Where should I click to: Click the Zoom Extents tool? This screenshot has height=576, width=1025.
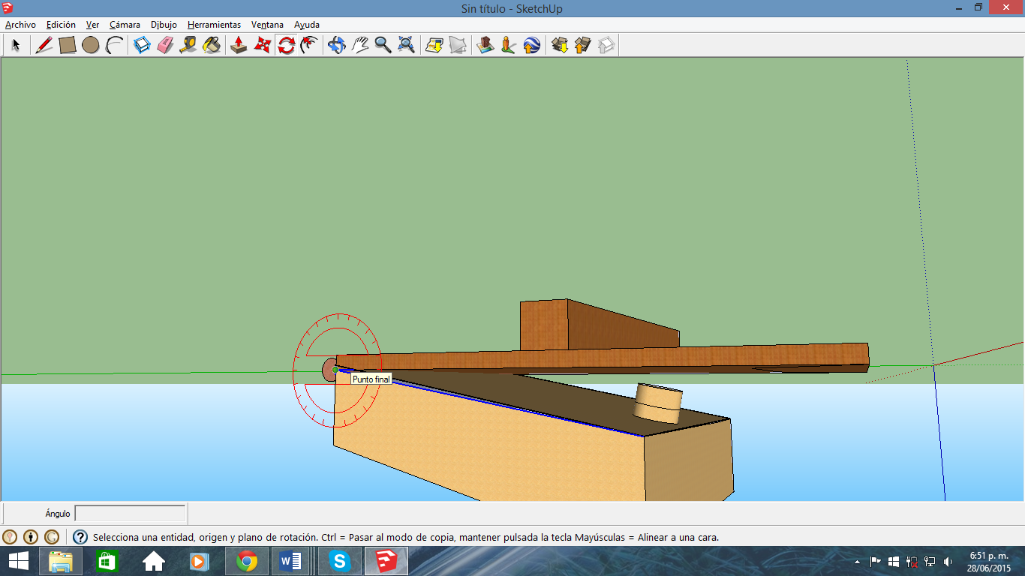[x=406, y=45]
